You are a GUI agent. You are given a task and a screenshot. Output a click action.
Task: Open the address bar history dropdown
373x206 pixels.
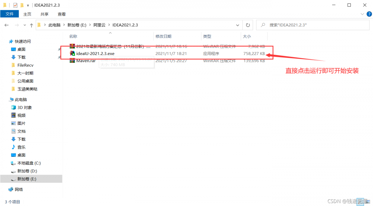tap(238, 25)
